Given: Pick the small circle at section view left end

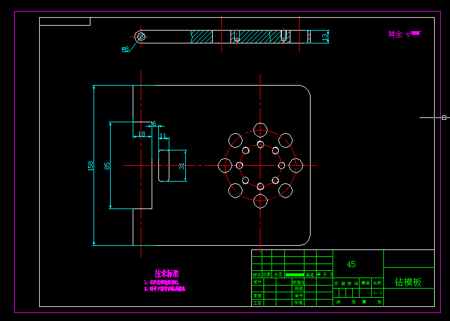Looking at the screenshot, I should (141, 37).
